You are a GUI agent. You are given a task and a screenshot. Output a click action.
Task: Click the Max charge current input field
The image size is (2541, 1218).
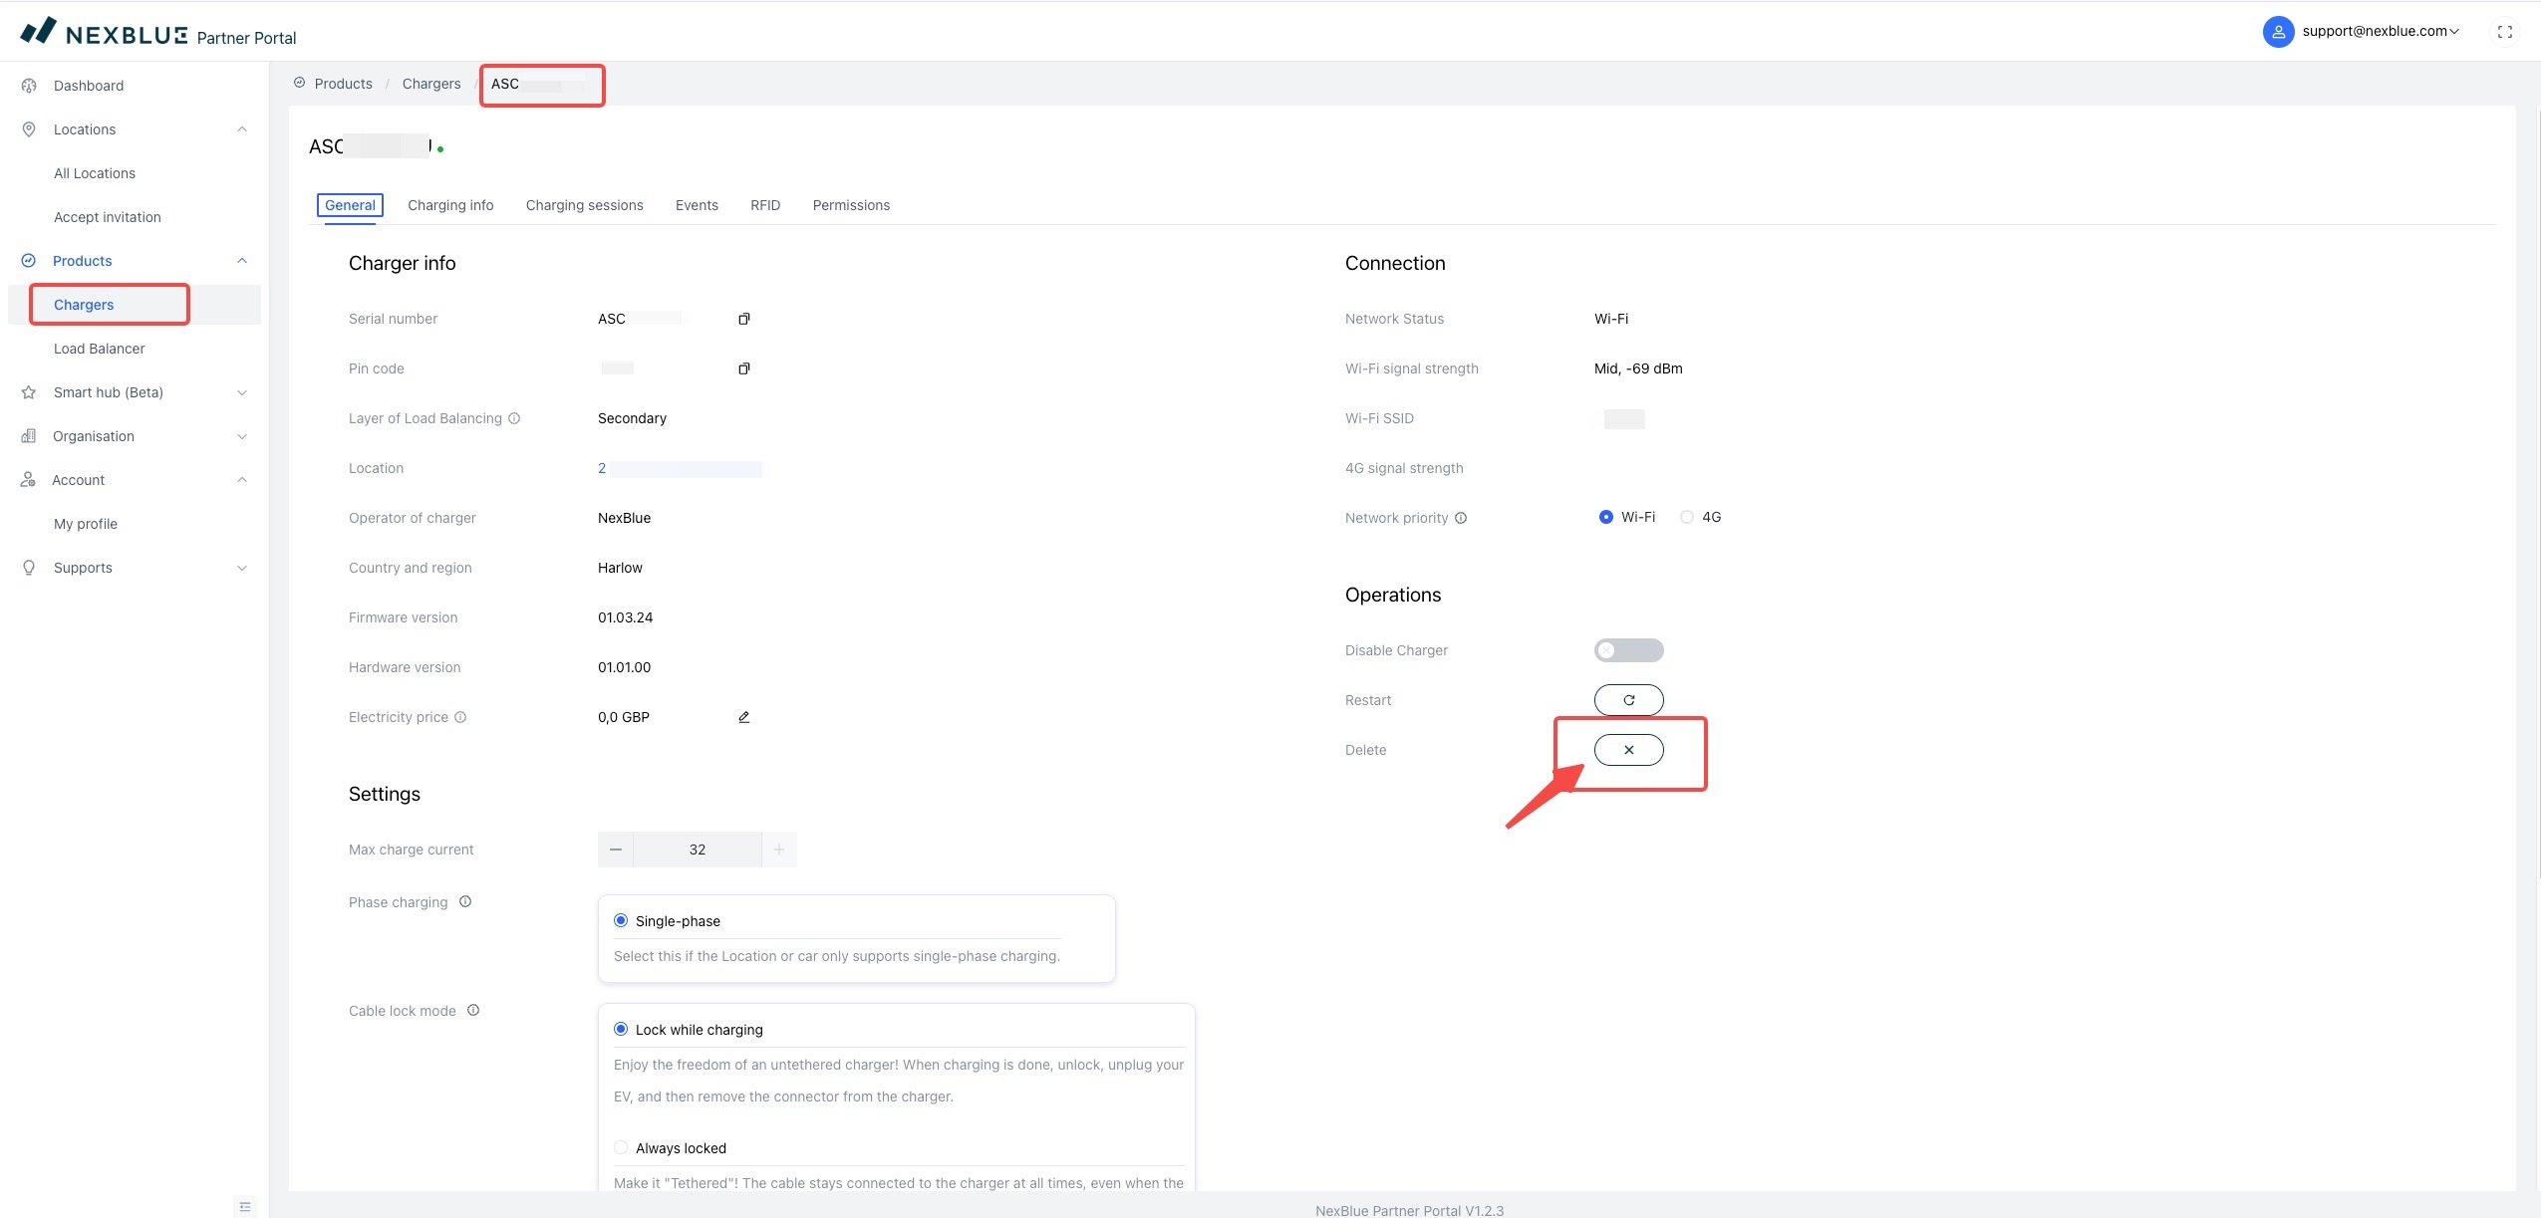coord(697,850)
